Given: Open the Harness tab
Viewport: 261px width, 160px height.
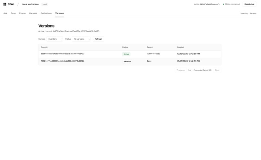Looking at the screenshot, I should [33, 13].
